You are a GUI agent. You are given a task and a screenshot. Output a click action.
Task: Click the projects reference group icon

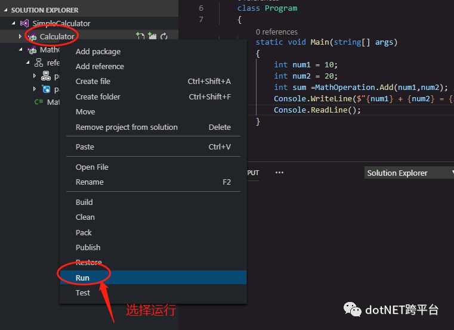[46, 76]
